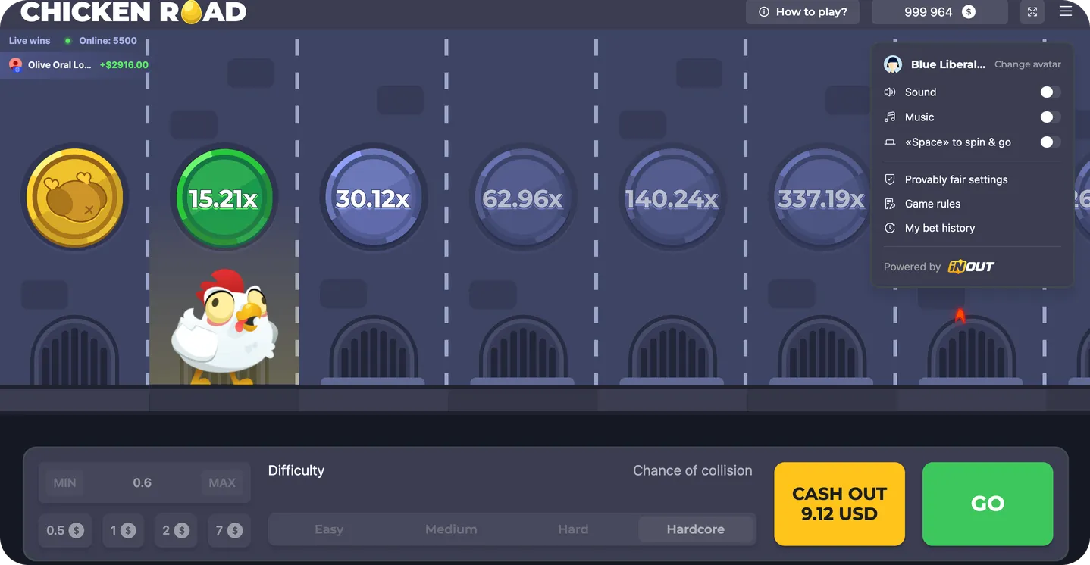The height and width of the screenshot is (565, 1090).
Task: Click the Game rules document icon
Action: [x=890, y=204]
